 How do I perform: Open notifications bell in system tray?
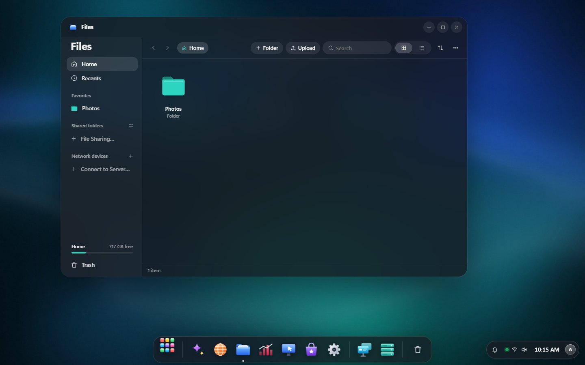(495, 350)
